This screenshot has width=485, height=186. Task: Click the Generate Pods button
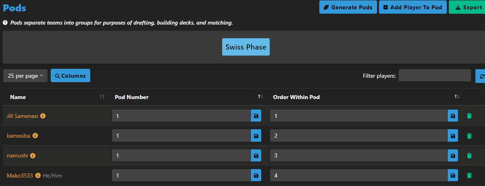click(x=348, y=7)
